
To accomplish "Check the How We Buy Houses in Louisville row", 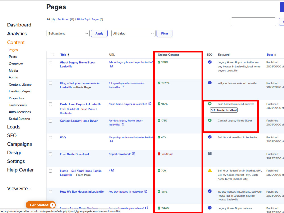I will pyautogui.click(x=51, y=192).
